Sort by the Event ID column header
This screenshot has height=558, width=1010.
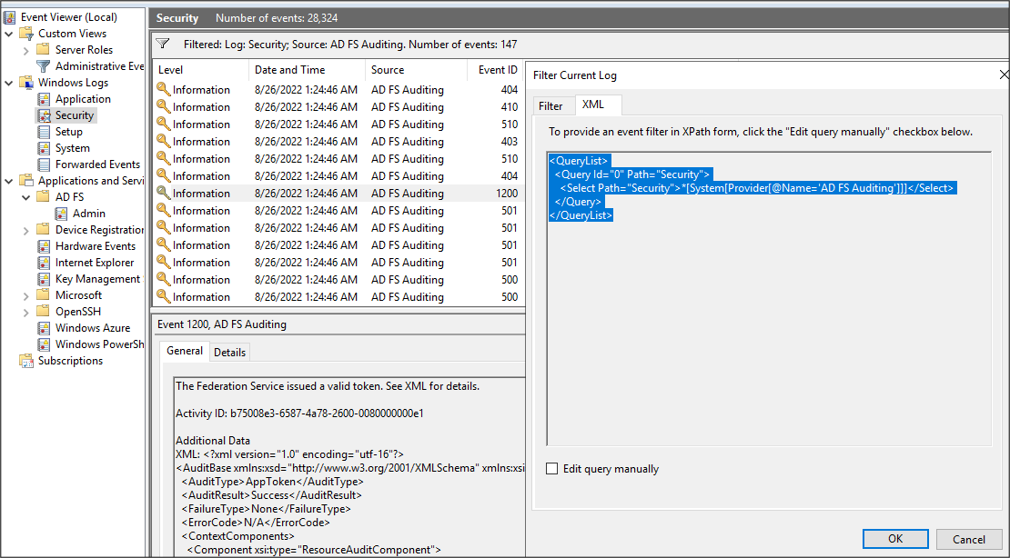498,69
